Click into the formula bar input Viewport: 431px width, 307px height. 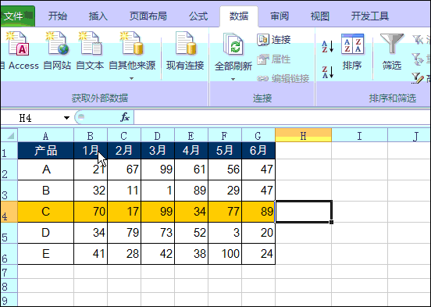click(282, 118)
